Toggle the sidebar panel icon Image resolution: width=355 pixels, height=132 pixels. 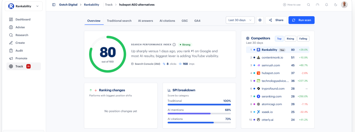(x=54, y=5)
